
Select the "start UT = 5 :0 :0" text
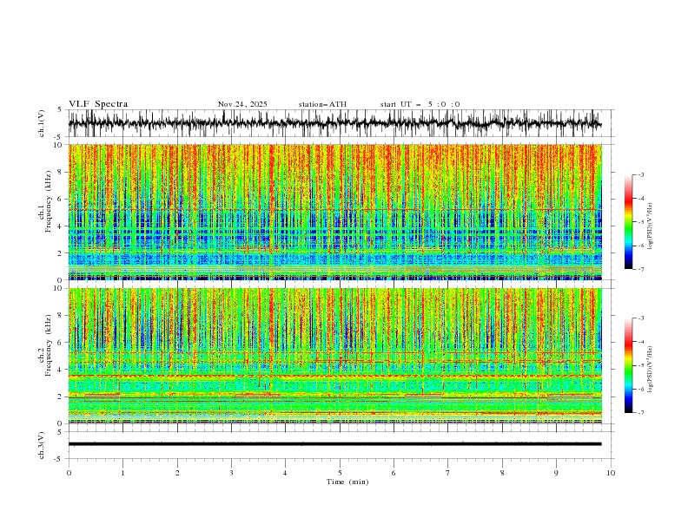pos(420,104)
